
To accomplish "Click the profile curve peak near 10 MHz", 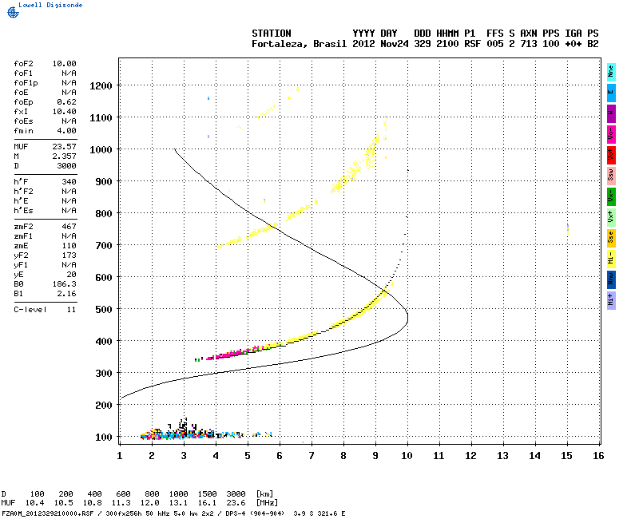I will point(407,317).
